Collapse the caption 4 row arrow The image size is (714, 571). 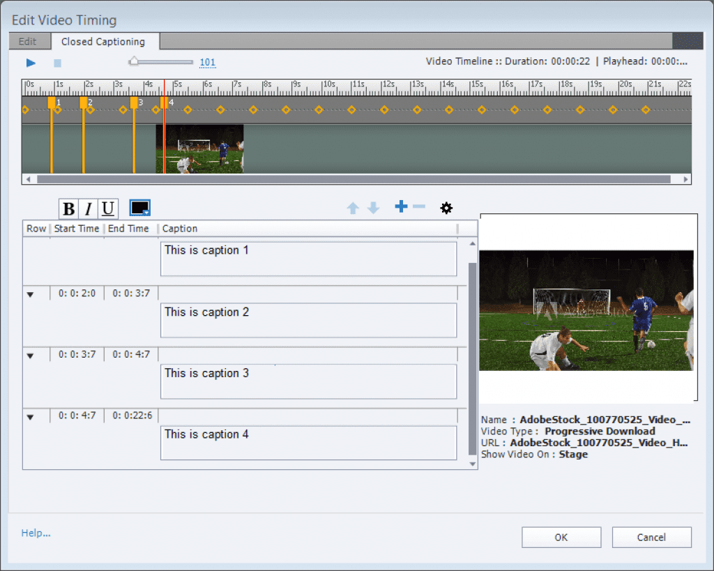[30, 417]
